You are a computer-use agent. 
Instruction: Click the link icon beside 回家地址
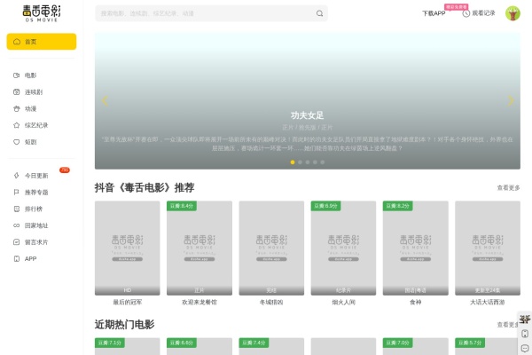click(16, 225)
